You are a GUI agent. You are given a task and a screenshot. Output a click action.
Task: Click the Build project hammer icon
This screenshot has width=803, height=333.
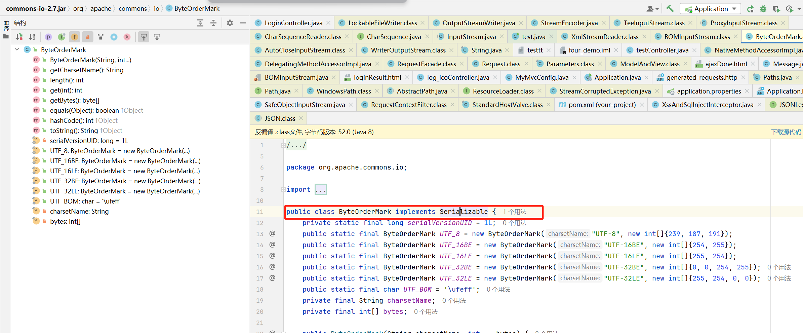pos(670,9)
